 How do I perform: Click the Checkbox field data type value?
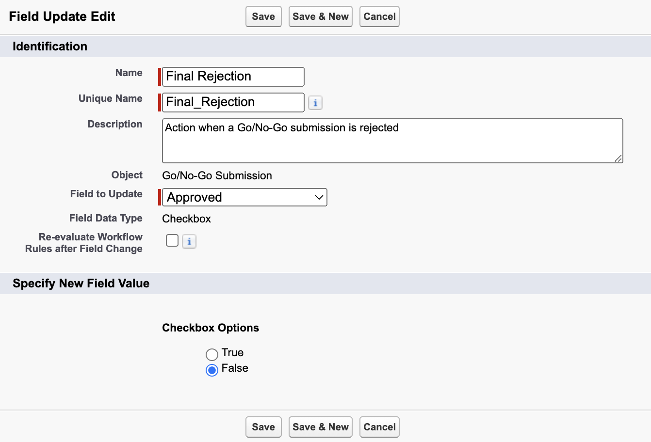coord(186,219)
